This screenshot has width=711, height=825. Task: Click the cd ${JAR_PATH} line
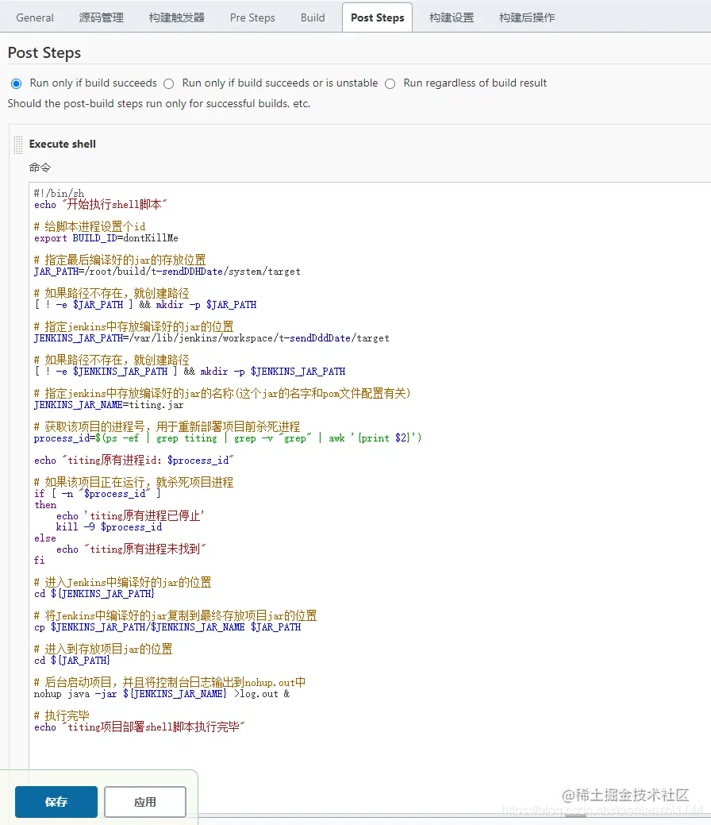coord(72,661)
